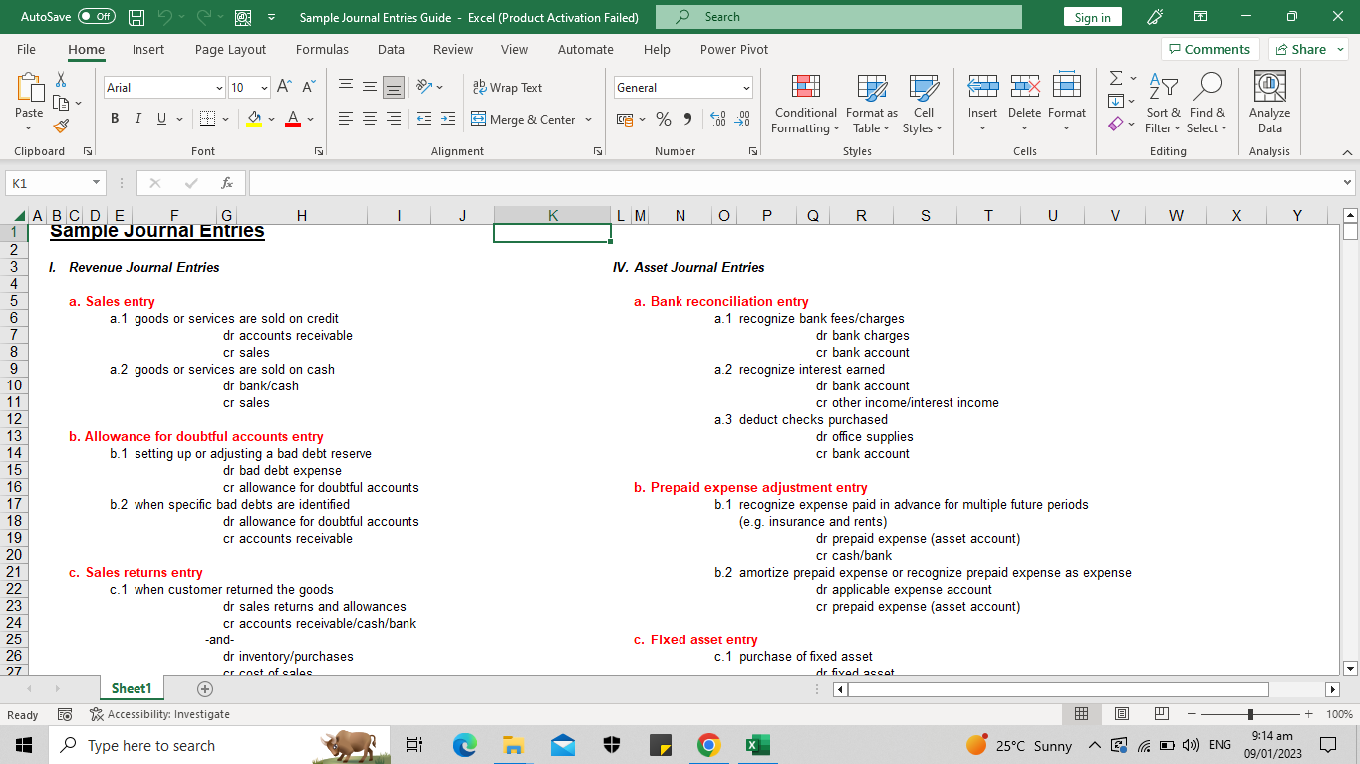
Task: Switch to Page Break Preview in status bar
Action: 1161,714
